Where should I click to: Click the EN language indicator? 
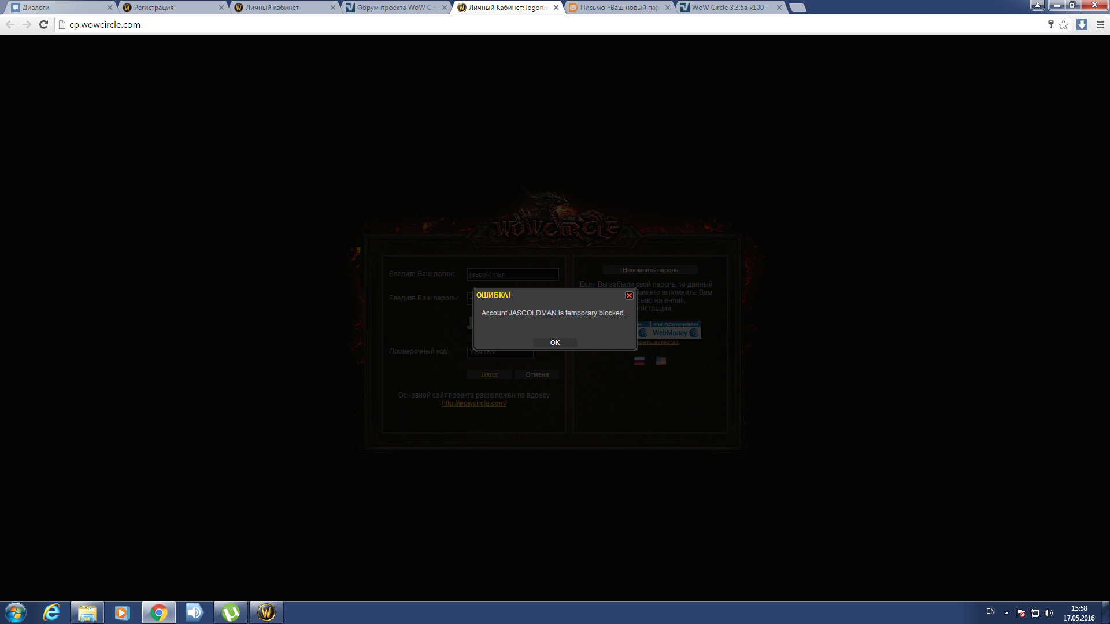click(990, 611)
